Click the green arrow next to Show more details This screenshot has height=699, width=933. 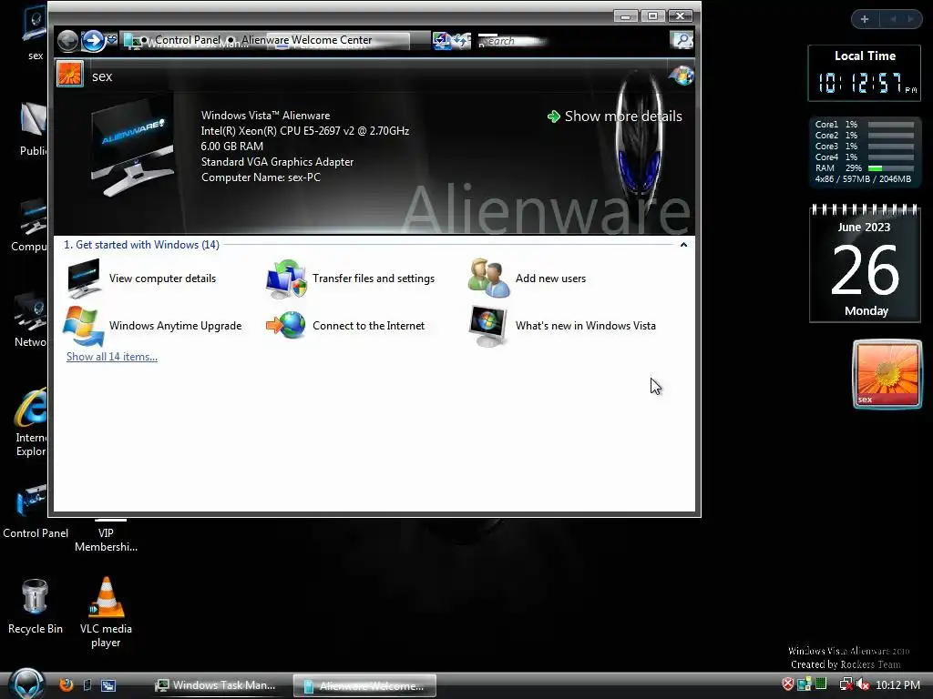[553, 116]
